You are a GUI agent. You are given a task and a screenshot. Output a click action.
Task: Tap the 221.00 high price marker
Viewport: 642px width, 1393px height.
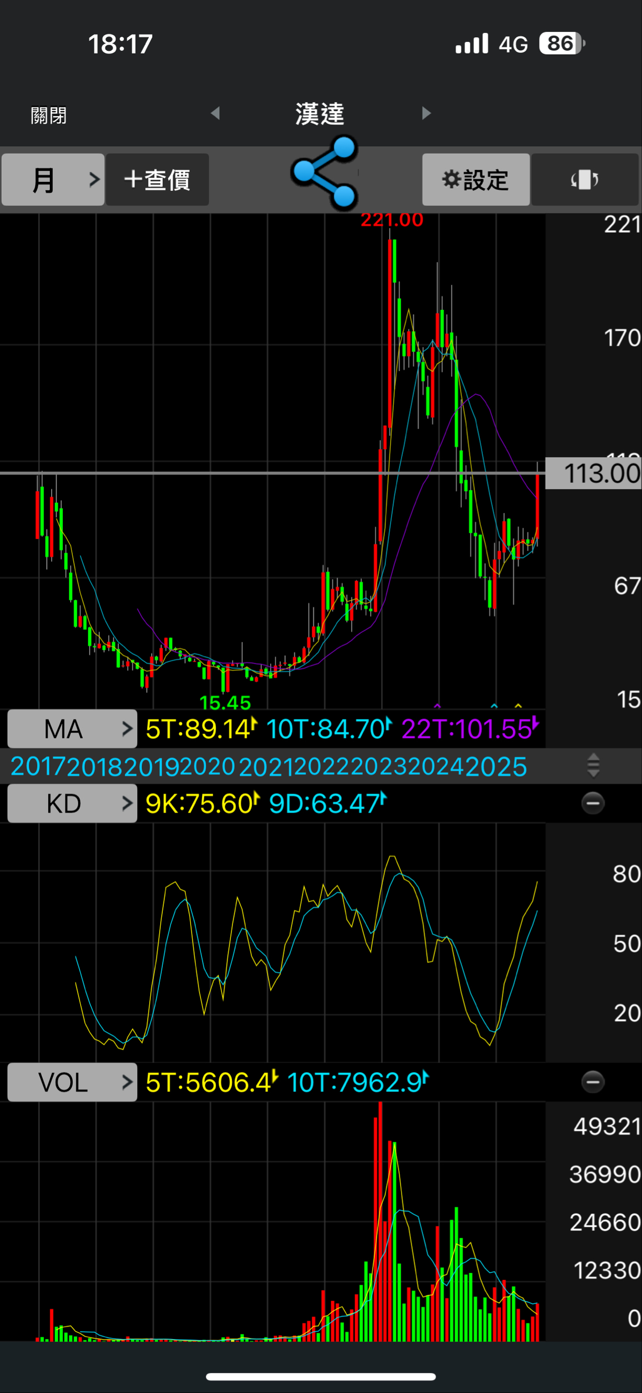(392, 220)
